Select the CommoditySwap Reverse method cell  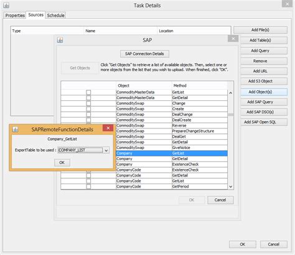tap(200, 125)
